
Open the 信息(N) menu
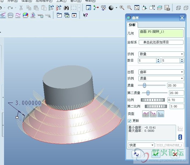point(27,1)
